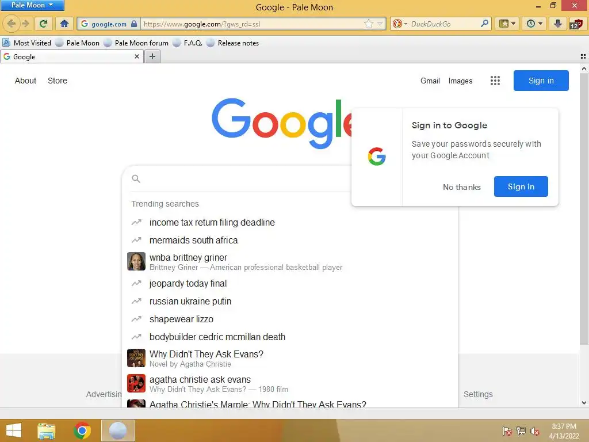The height and width of the screenshot is (442, 589).
Task: Open the Pale Moon forum bookmark
Action: [136, 43]
